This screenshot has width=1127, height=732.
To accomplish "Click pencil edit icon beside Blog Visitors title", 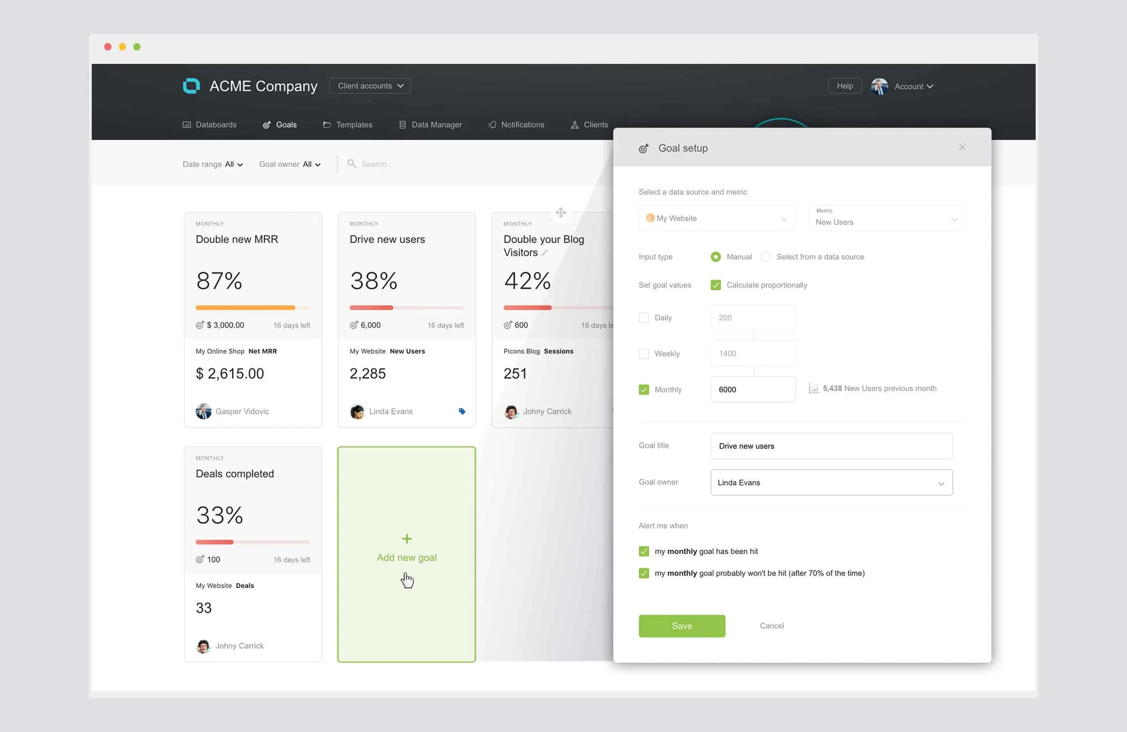I will [x=545, y=253].
